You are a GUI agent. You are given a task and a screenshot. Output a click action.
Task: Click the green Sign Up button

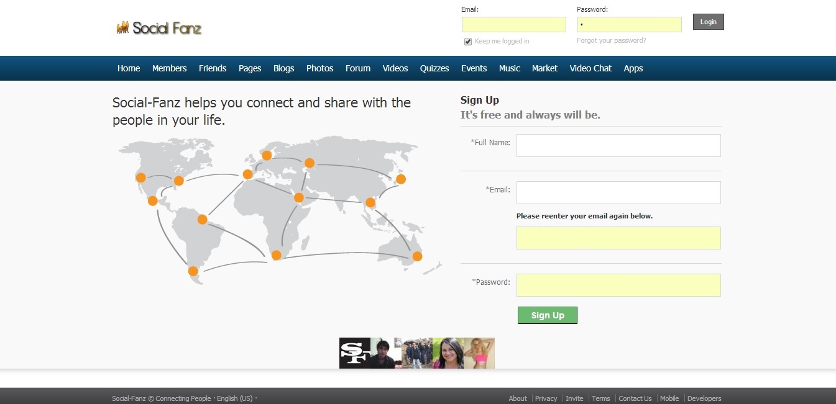point(547,315)
